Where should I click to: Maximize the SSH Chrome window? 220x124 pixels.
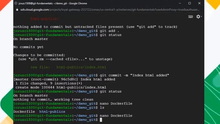[x=189, y=3]
